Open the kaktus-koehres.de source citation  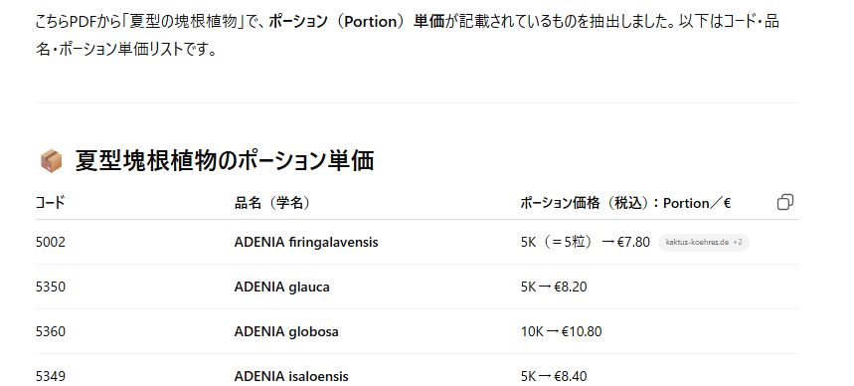pyautogui.click(x=704, y=242)
